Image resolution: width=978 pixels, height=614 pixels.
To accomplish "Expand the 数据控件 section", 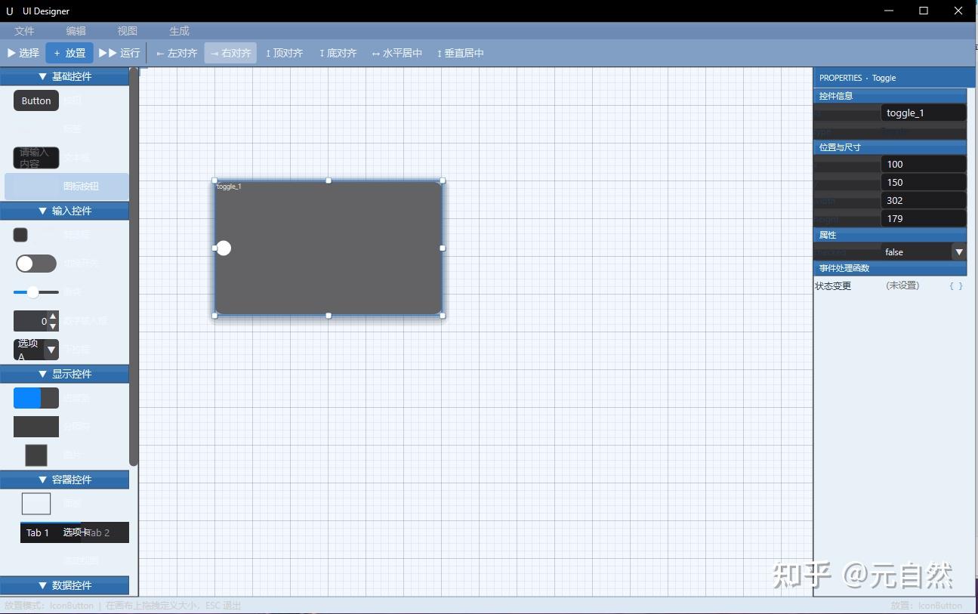I will (x=65, y=585).
